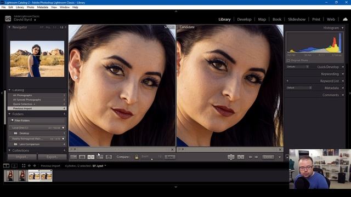The width and height of the screenshot is (351, 197).
Task: Open cloud sync status icon
Action: coord(345,19)
